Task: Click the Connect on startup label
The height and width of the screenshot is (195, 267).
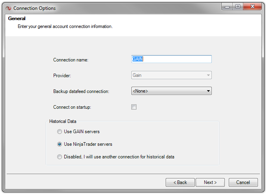Action: pyautogui.click(x=72, y=107)
